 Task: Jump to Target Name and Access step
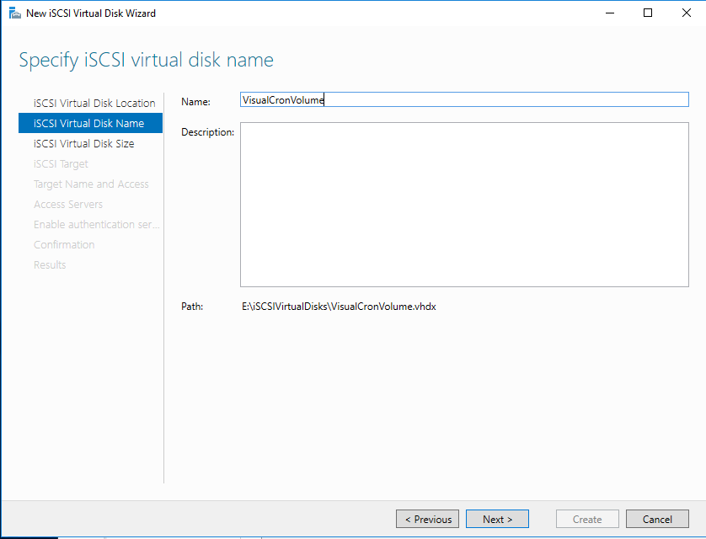[x=91, y=184]
